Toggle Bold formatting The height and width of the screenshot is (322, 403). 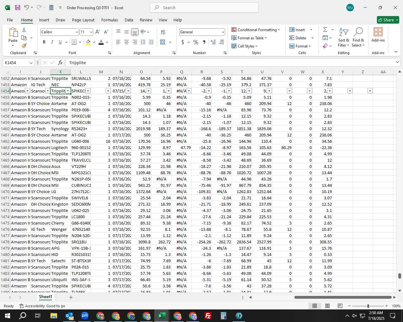tap(44, 42)
